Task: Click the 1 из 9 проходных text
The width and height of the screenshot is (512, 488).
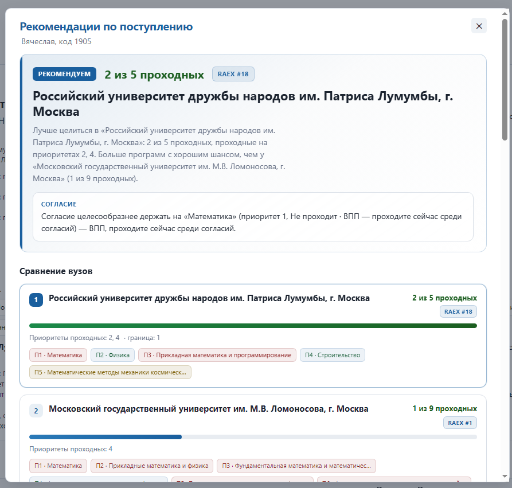Action: (x=445, y=409)
